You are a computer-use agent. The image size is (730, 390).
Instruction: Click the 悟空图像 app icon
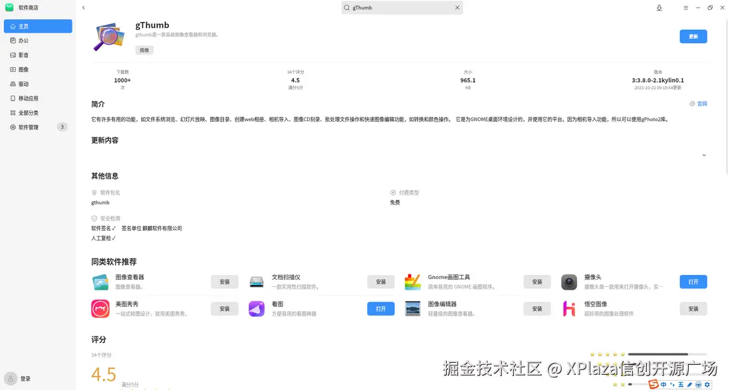(569, 308)
